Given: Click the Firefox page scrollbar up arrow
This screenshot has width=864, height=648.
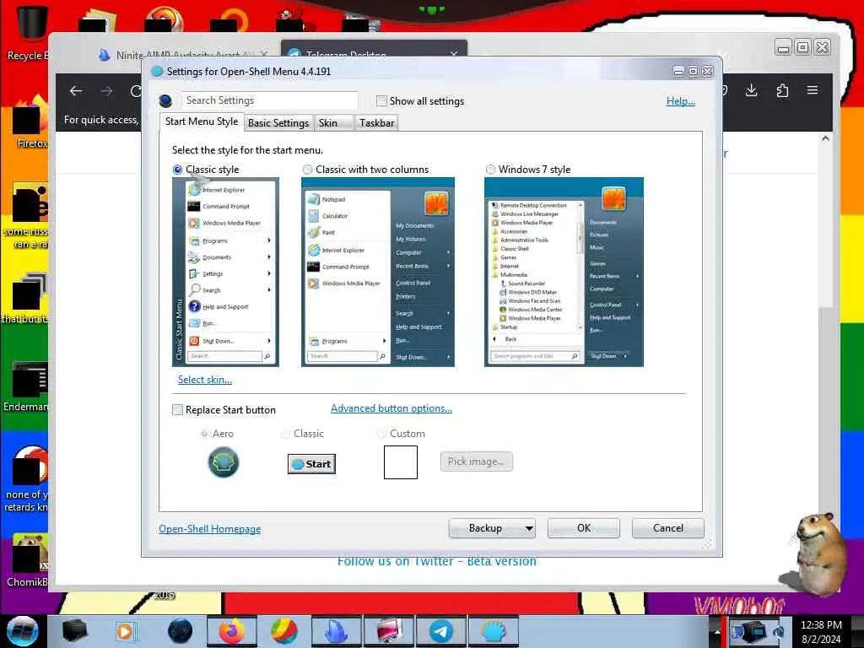Looking at the screenshot, I should (825, 139).
